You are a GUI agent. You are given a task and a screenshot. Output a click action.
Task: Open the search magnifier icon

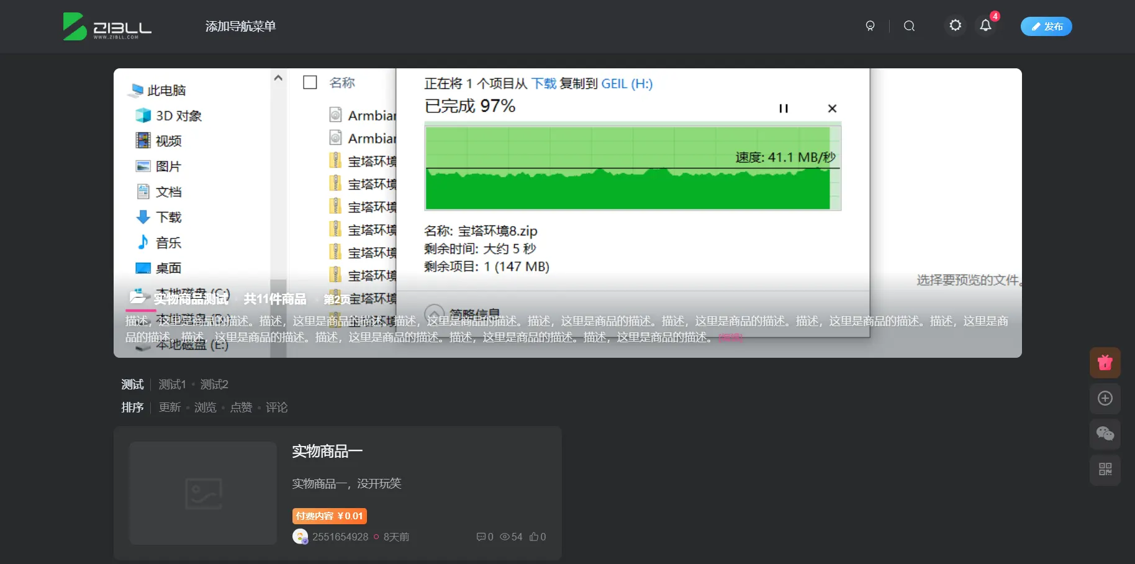pyautogui.click(x=909, y=26)
